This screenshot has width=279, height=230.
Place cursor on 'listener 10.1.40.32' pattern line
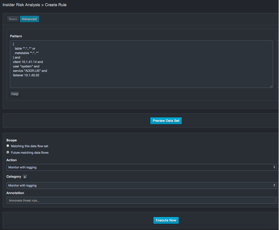[26, 75]
